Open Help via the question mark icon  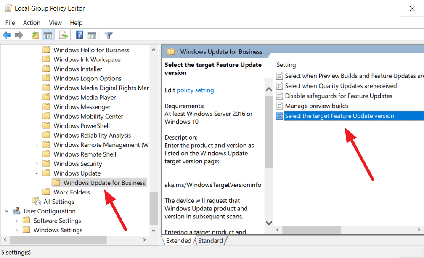click(x=79, y=35)
